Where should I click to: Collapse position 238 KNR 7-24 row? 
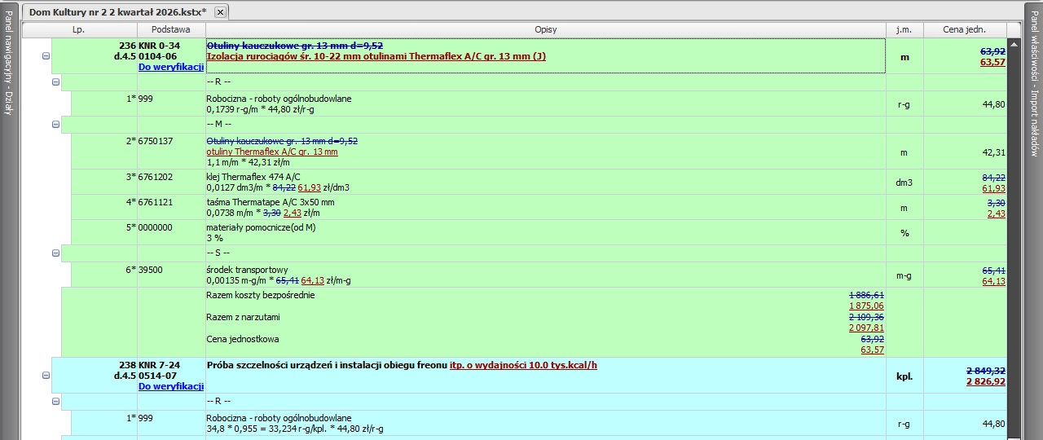point(46,376)
